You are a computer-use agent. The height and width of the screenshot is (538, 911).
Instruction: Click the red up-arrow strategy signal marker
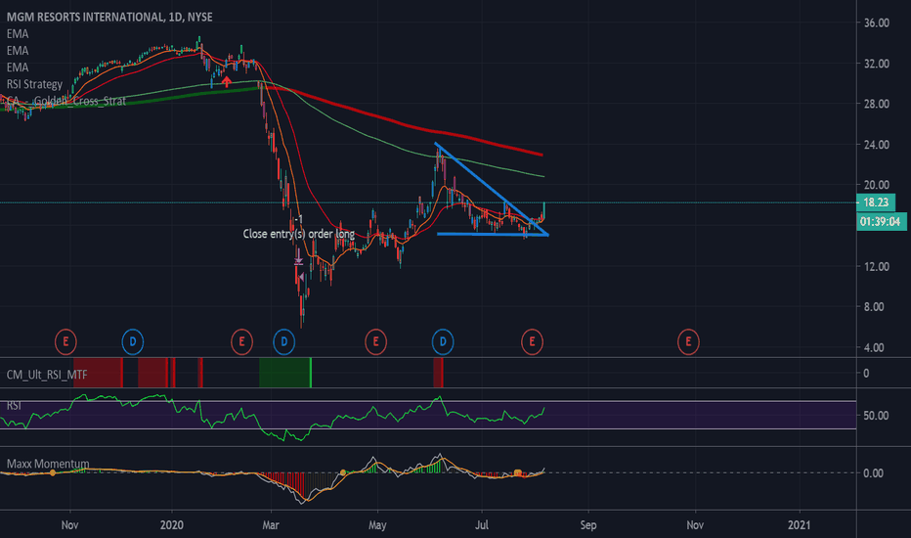click(x=227, y=81)
